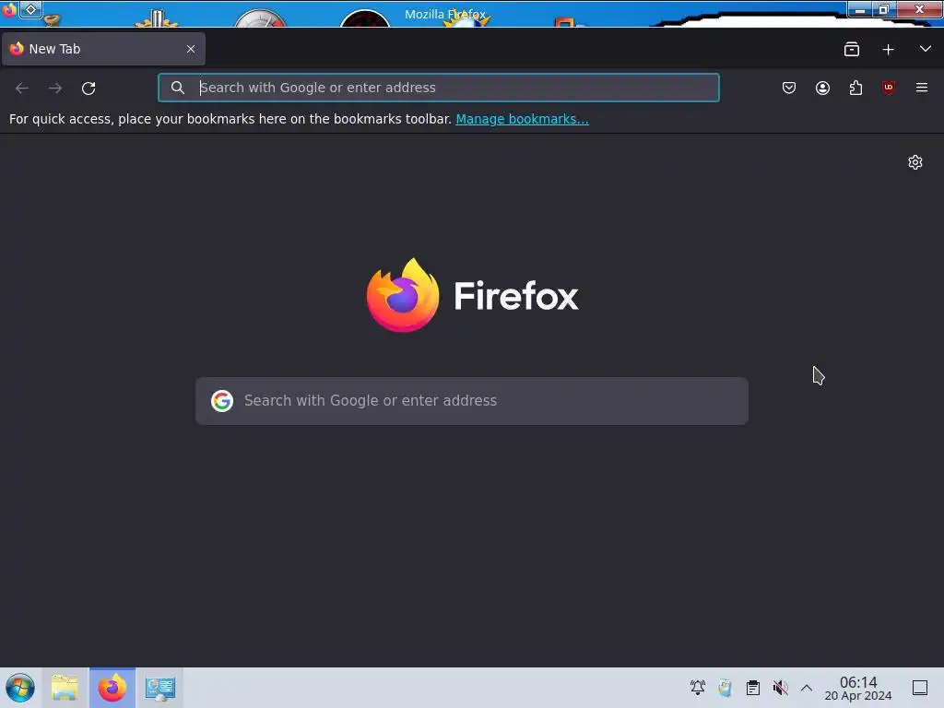Open Firefox View from tab strip
The image size is (944, 708).
pos(851,50)
